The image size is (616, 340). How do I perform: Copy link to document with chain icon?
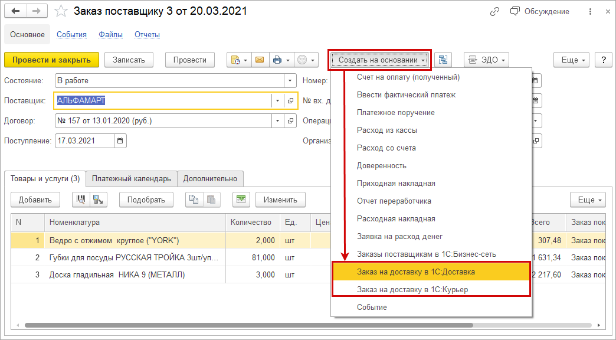(494, 12)
